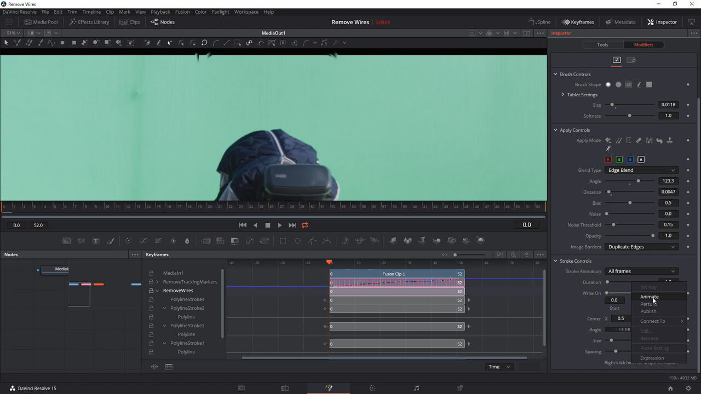Open the Time dropdown in Keyframes

[x=499, y=367]
